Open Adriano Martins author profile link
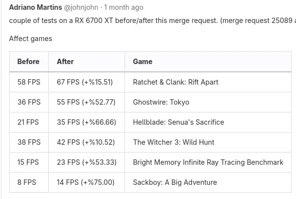Screen dimensions: 296x199 pos(36,7)
